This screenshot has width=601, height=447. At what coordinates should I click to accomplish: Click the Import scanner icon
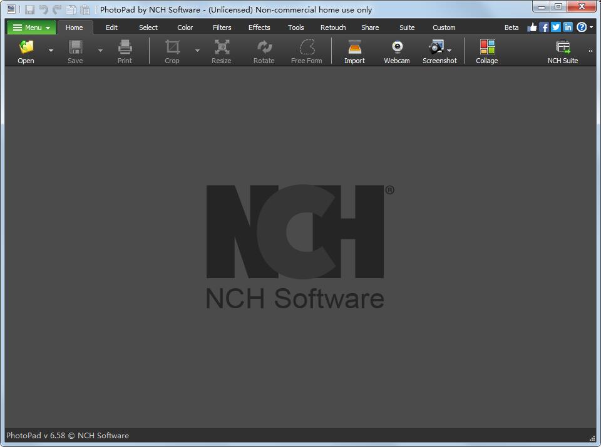coord(354,52)
